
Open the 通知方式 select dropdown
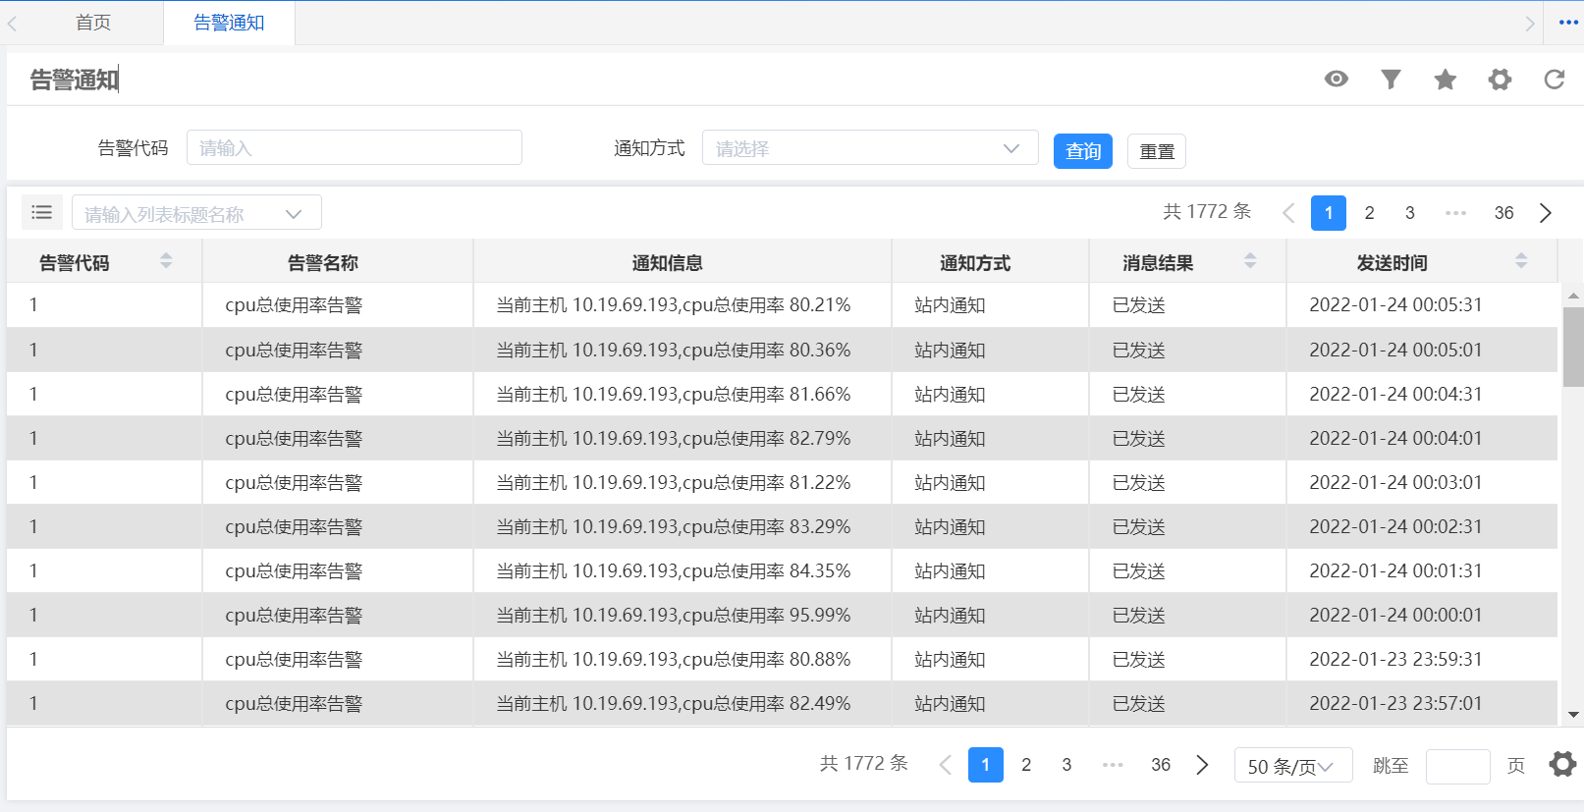tap(870, 148)
